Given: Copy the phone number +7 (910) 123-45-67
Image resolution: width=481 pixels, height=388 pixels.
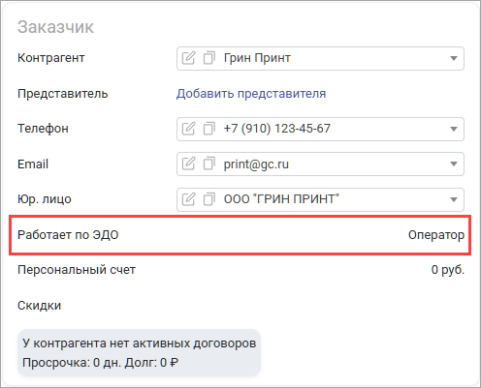Looking at the screenshot, I should [209, 129].
